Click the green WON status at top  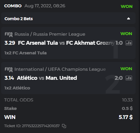coord(126,6)
